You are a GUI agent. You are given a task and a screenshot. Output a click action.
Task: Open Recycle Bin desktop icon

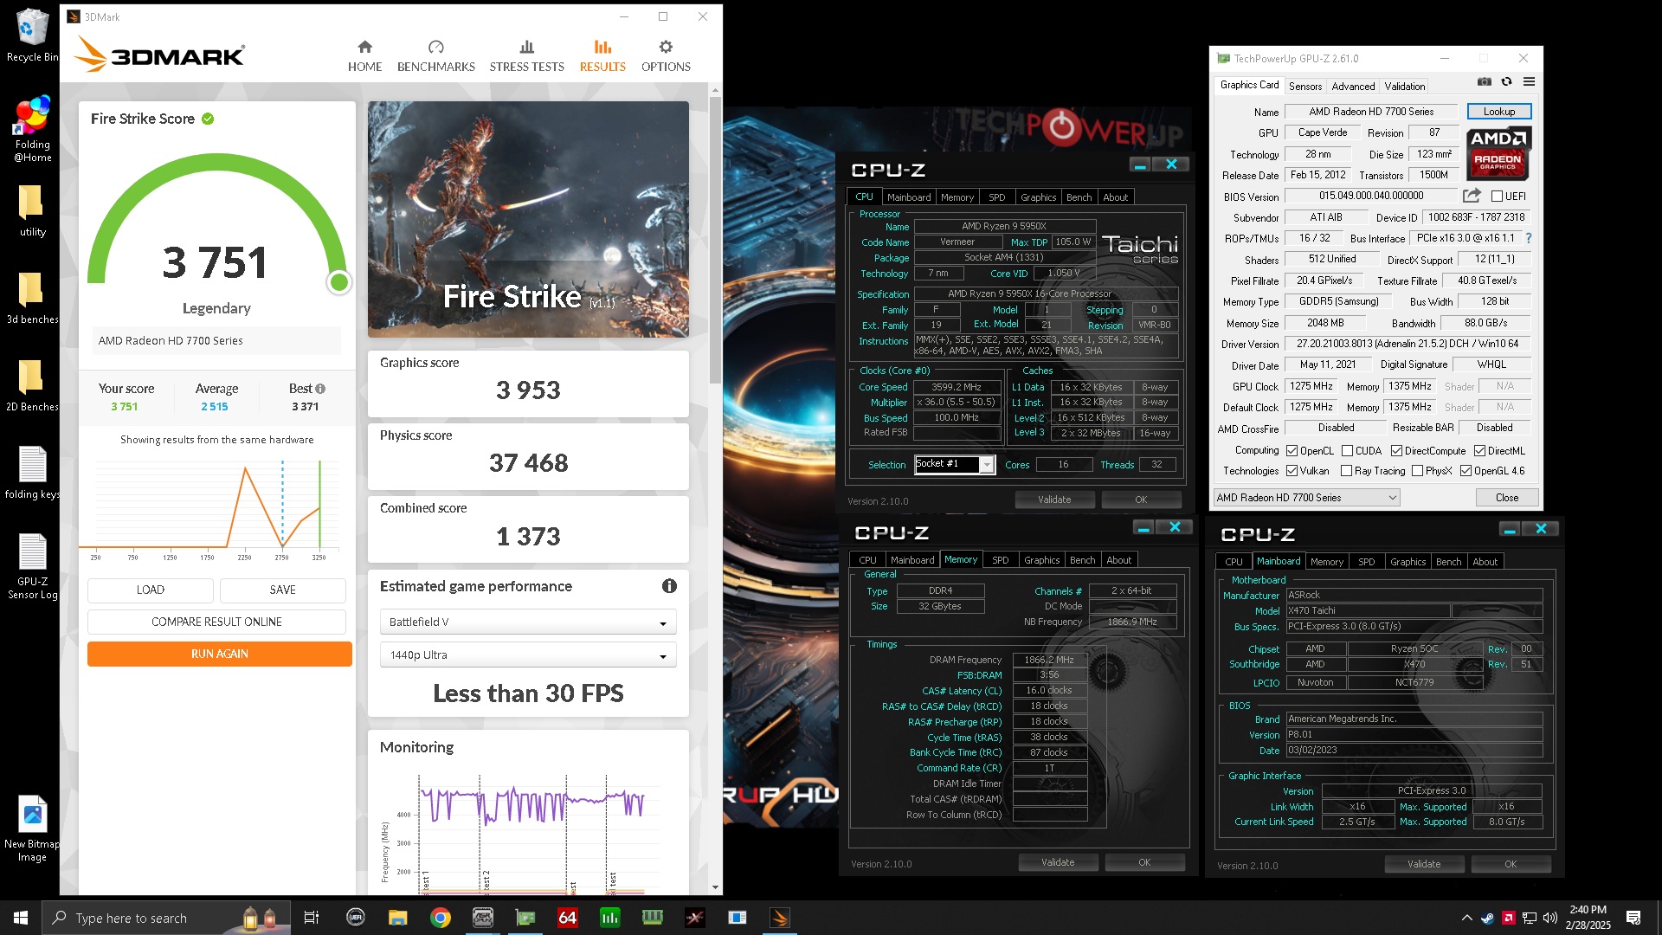(32, 36)
